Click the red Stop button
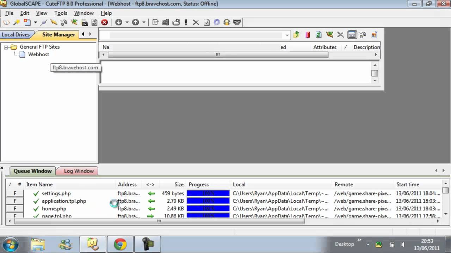The height and width of the screenshot is (253, 451). (x=104, y=22)
